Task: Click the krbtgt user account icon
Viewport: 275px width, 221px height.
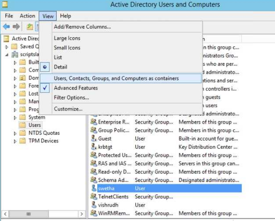Action: 94,147
